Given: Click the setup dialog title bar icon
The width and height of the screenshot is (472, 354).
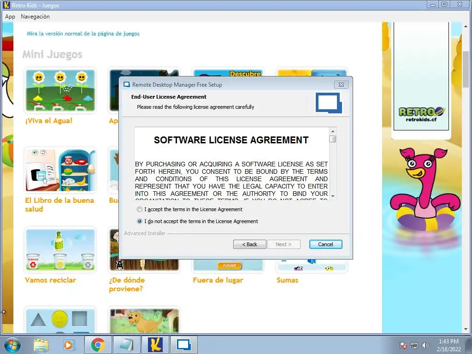Looking at the screenshot, I should tap(127, 85).
